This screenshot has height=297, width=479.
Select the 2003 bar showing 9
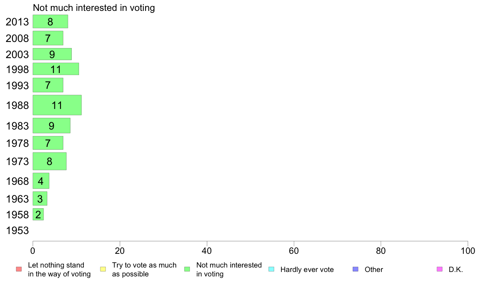click(52, 54)
